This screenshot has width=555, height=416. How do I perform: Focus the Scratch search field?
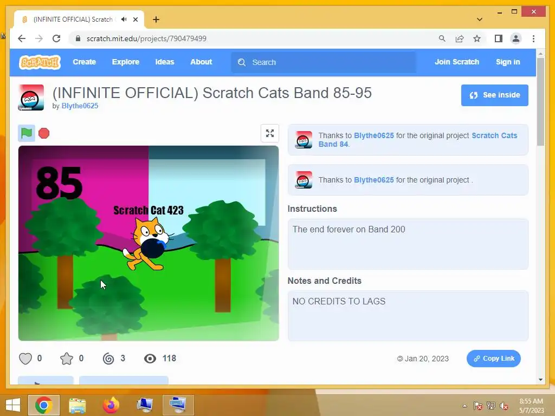click(x=324, y=62)
